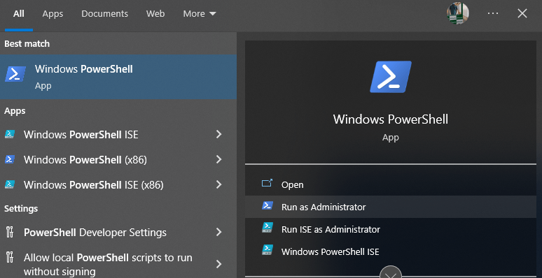Click the settings icon beside Allow local PowerShell scripts
This screenshot has width=542, height=278.
10,257
